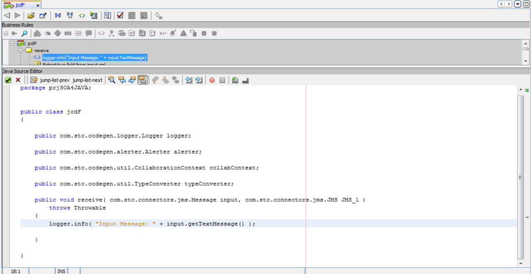Click the scroll tabs left arrow at top right
Viewport: 531px width, 274px height.
click(501, 4)
